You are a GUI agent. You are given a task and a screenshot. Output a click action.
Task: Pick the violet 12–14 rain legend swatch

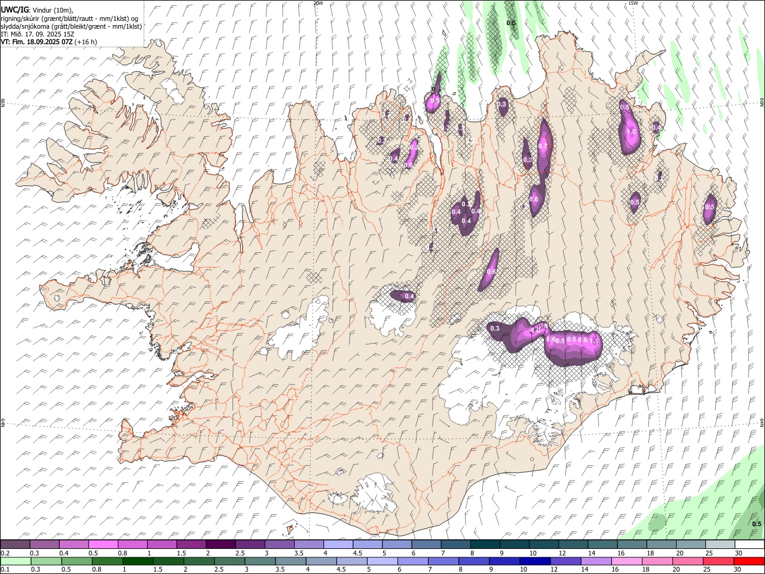565,561
